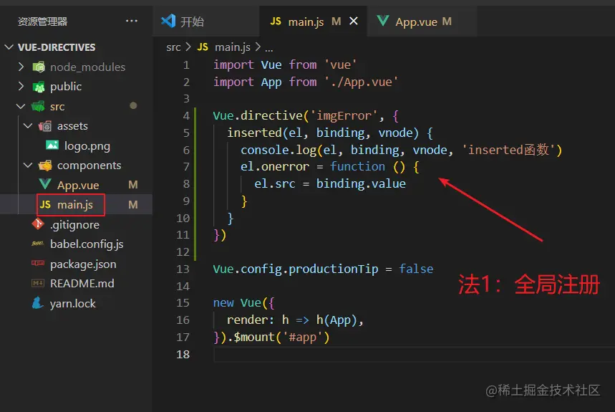615x412 pixels.
Task: Click the modified dot indicator on src folder
Action: [x=133, y=105]
